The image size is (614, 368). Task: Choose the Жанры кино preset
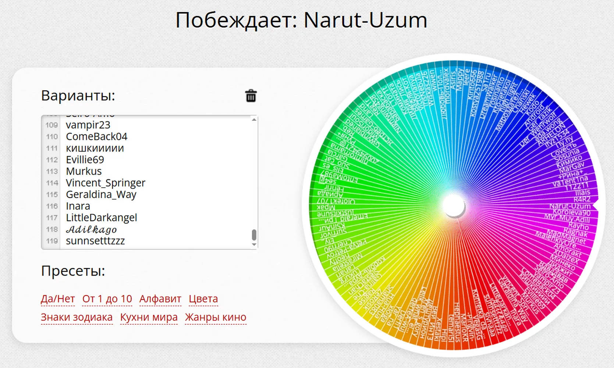216,317
